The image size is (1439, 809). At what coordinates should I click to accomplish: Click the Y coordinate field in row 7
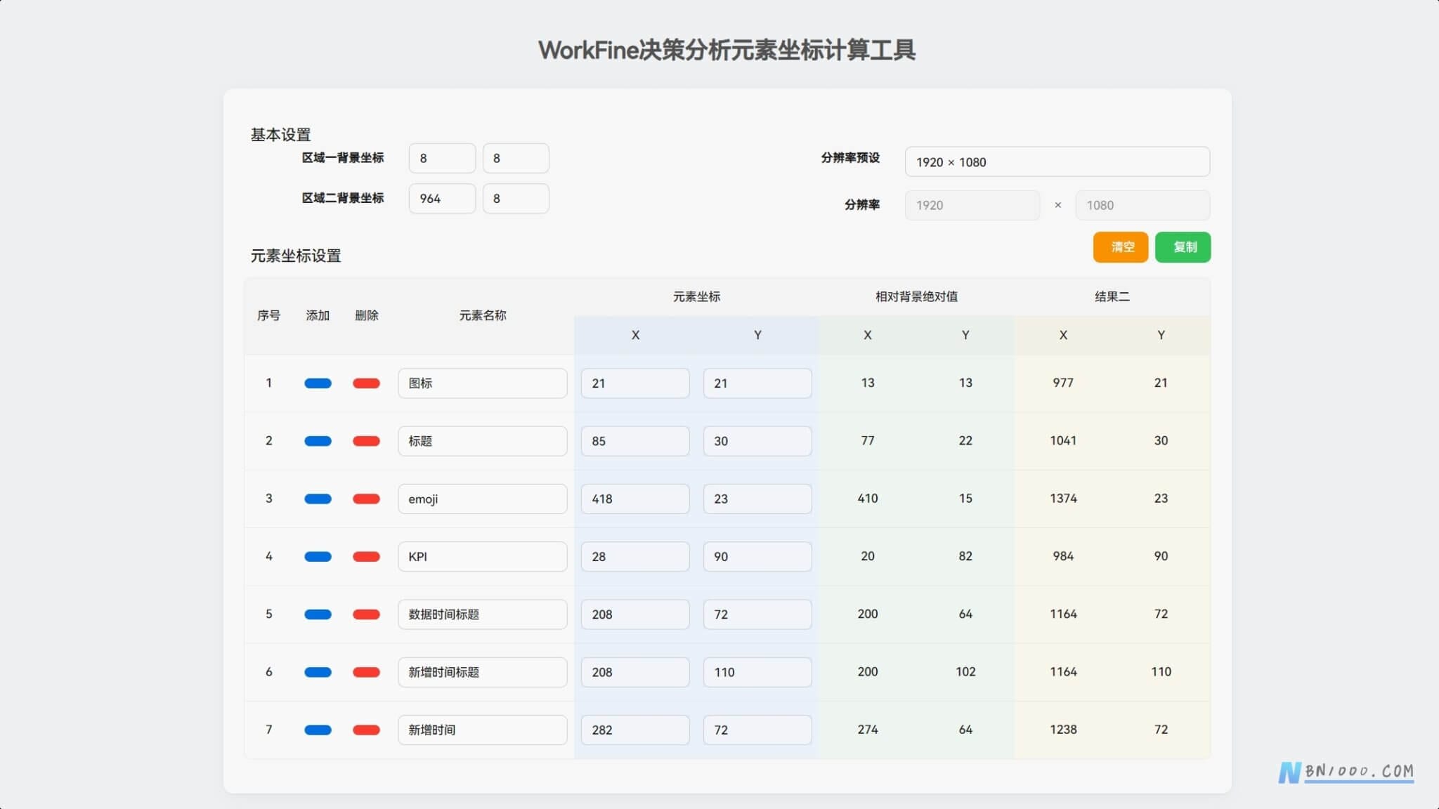coord(757,730)
